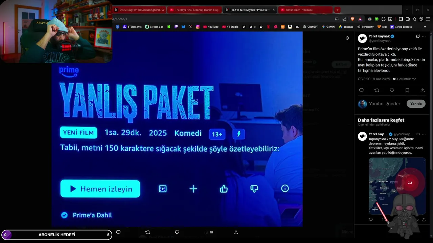Open Leo AI sparkle icon in toolbar

point(414,19)
